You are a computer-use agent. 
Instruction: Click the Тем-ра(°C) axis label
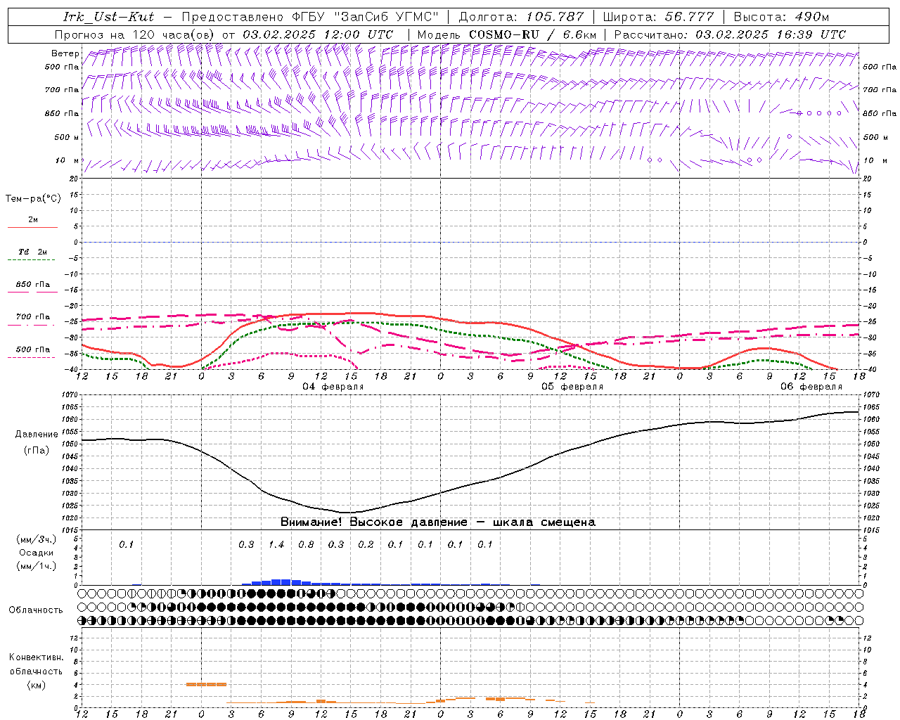coord(33,199)
